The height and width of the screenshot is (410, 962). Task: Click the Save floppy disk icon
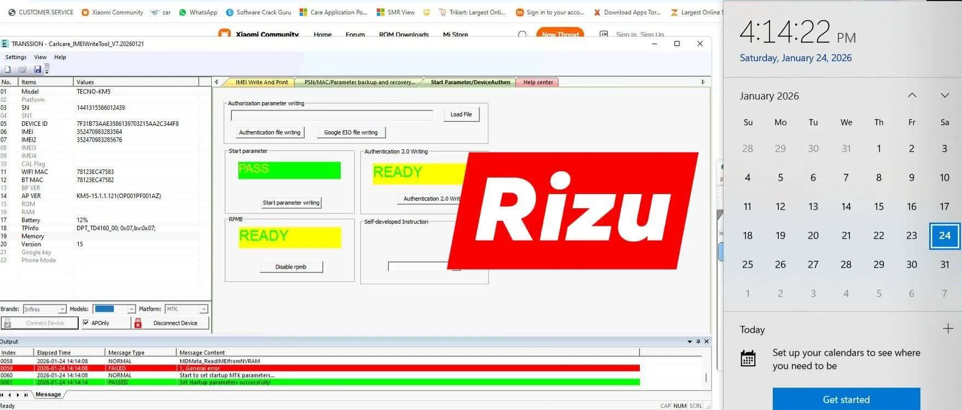point(37,69)
